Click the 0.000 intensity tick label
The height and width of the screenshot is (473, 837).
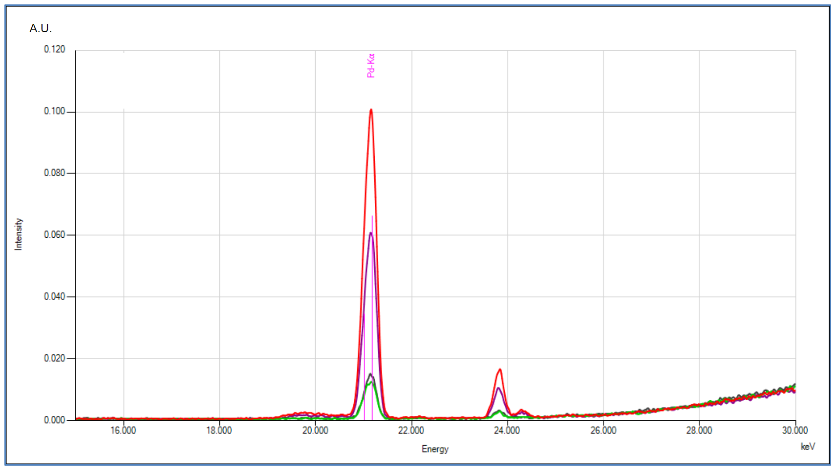[54, 420]
